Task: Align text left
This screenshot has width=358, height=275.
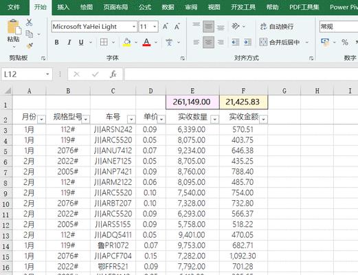Action: (x=196, y=42)
